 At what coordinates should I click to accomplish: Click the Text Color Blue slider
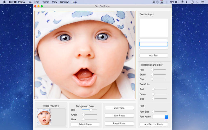[x=159, y=99]
